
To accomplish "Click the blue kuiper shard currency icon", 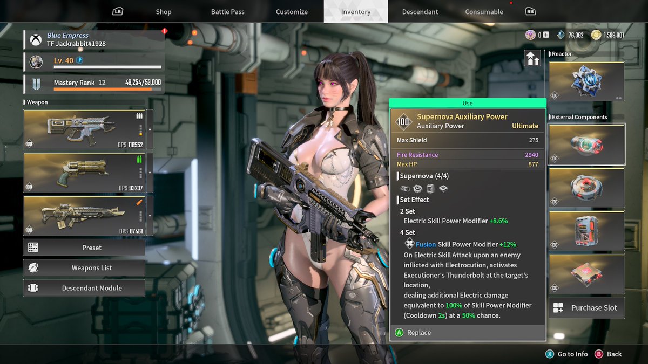I will 561,35.
